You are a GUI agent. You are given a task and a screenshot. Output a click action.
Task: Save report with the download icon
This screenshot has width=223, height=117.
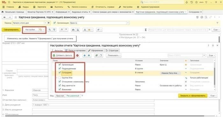click(85, 30)
